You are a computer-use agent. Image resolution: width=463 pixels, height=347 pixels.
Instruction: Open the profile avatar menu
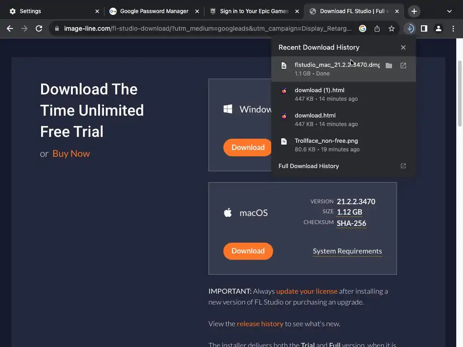point(439,28)
